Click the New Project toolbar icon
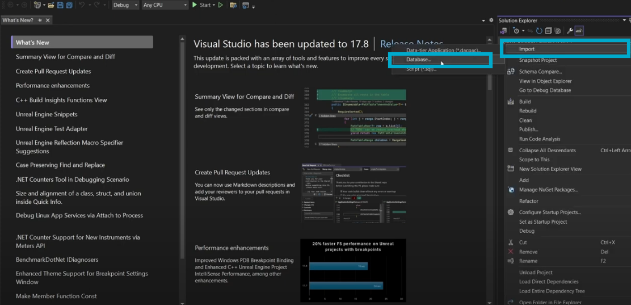Screen dimensions: 631x305 [x=37, y=5]
